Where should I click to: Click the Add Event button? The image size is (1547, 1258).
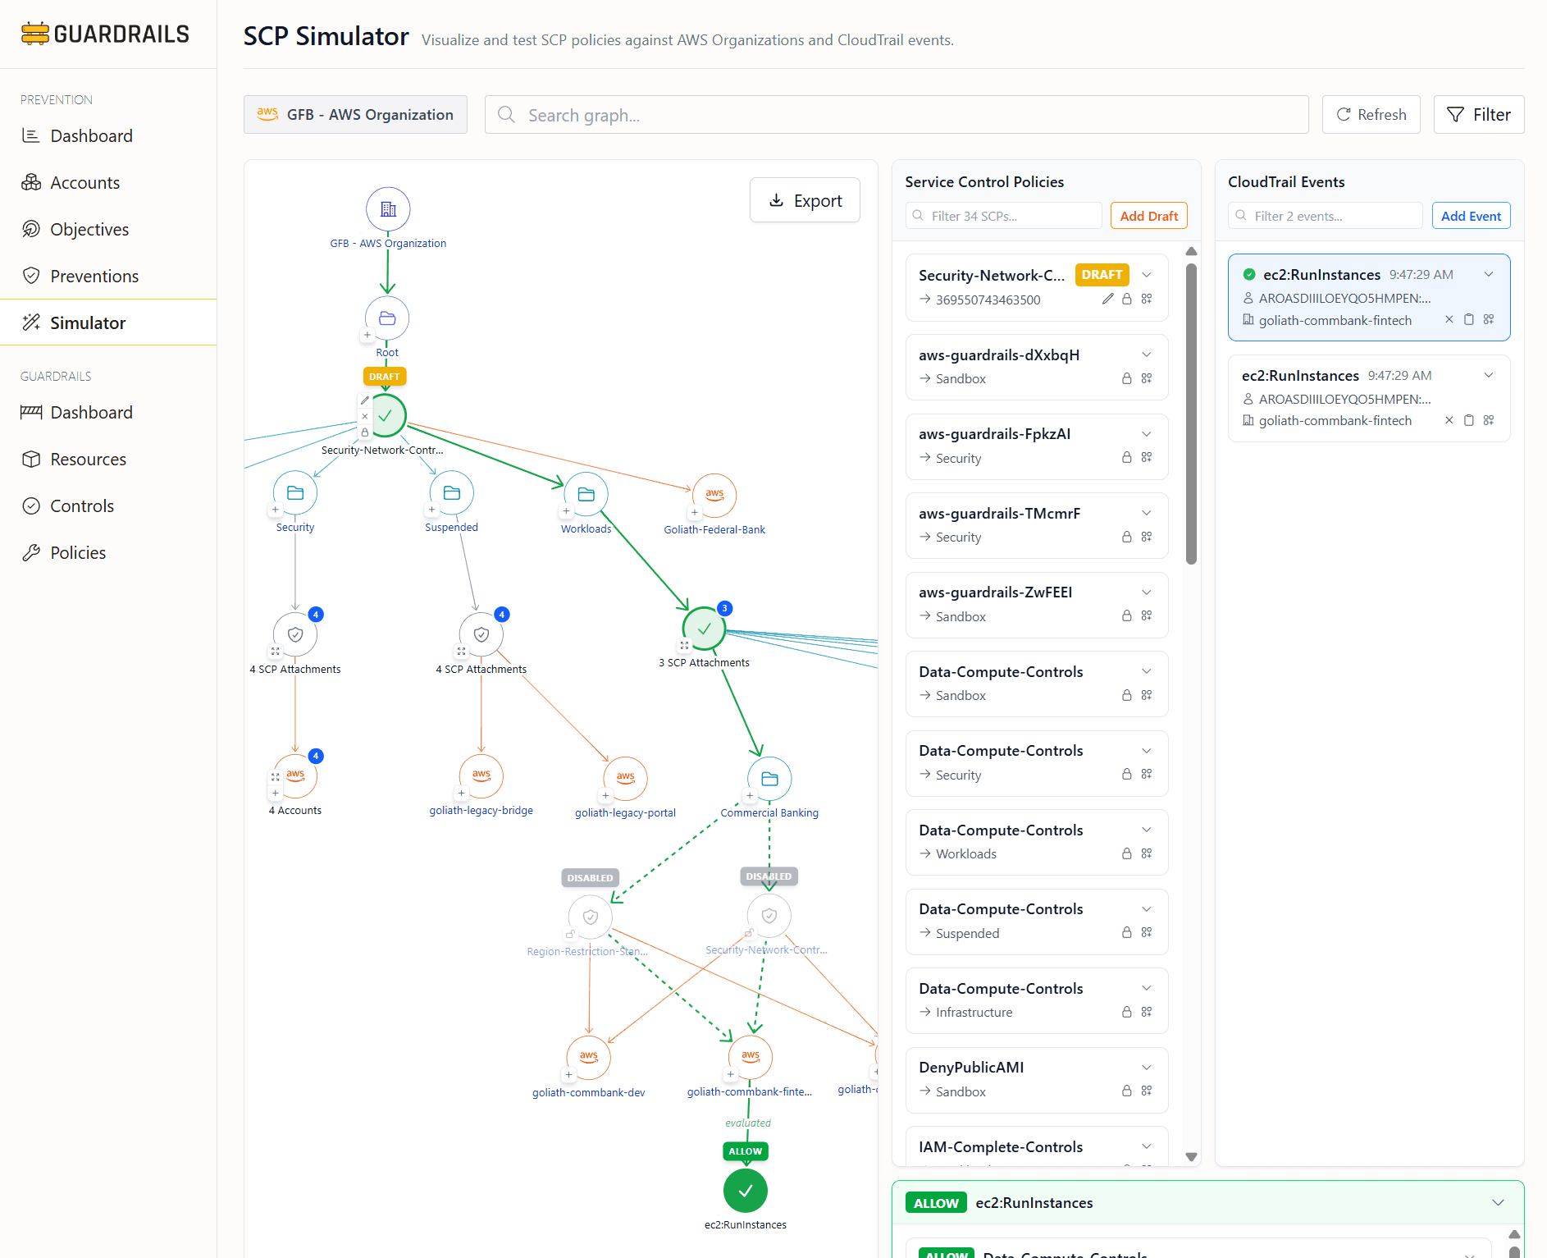click(1471, 215)
